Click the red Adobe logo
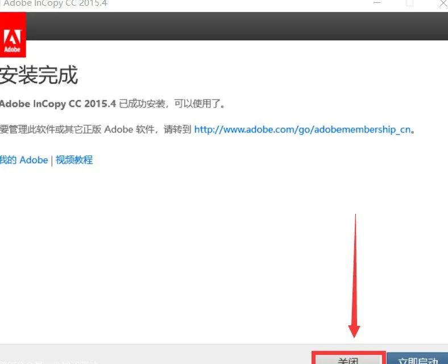This screenshot has width=448, height=364. pyautogui.click(x=13, y=35)
